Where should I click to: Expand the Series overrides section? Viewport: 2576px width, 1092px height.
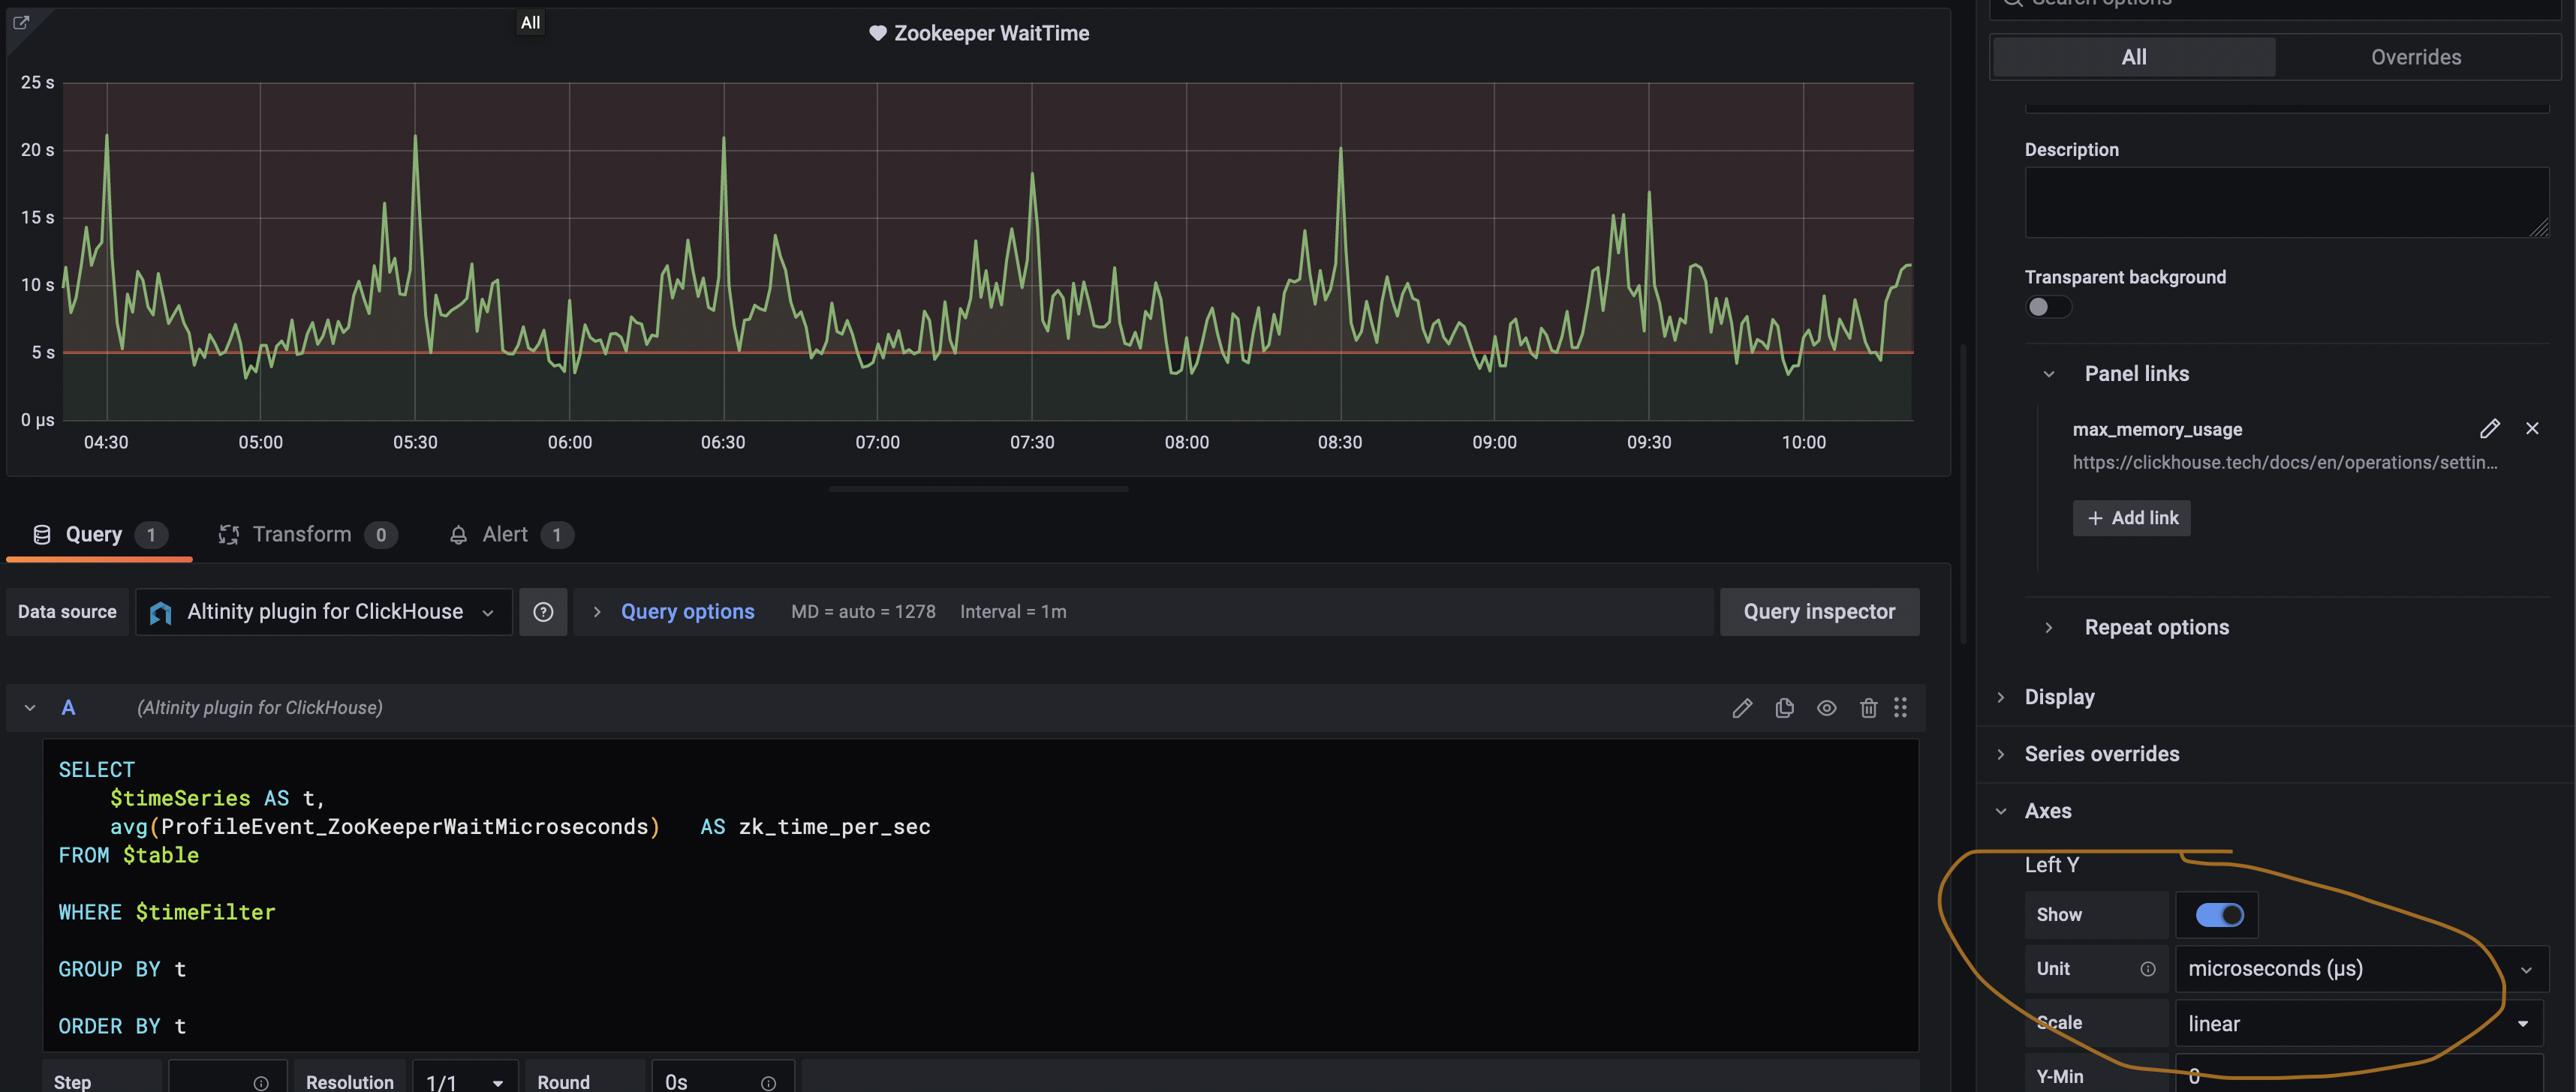click(2101, 754)
